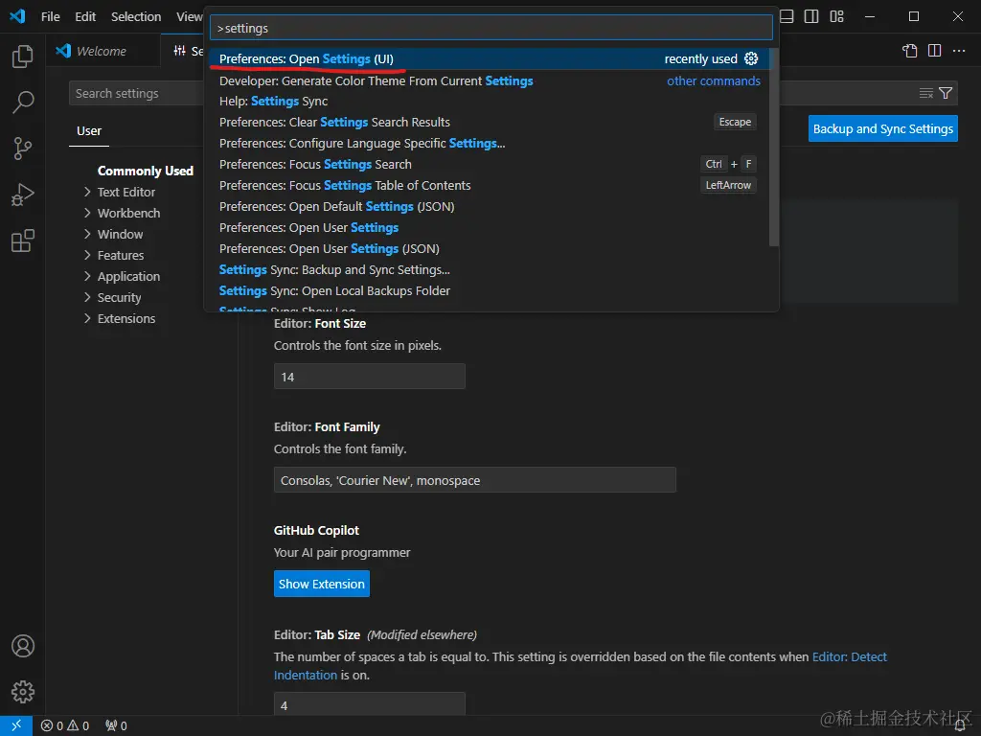Viewport: 981px width, 736px height.
Task: Clear settings search input icon
Action: (926, 93)
